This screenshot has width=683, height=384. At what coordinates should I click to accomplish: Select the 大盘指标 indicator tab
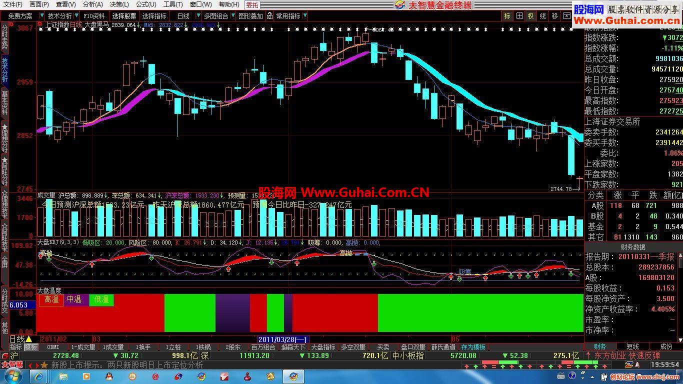click(x=323, y=347)
